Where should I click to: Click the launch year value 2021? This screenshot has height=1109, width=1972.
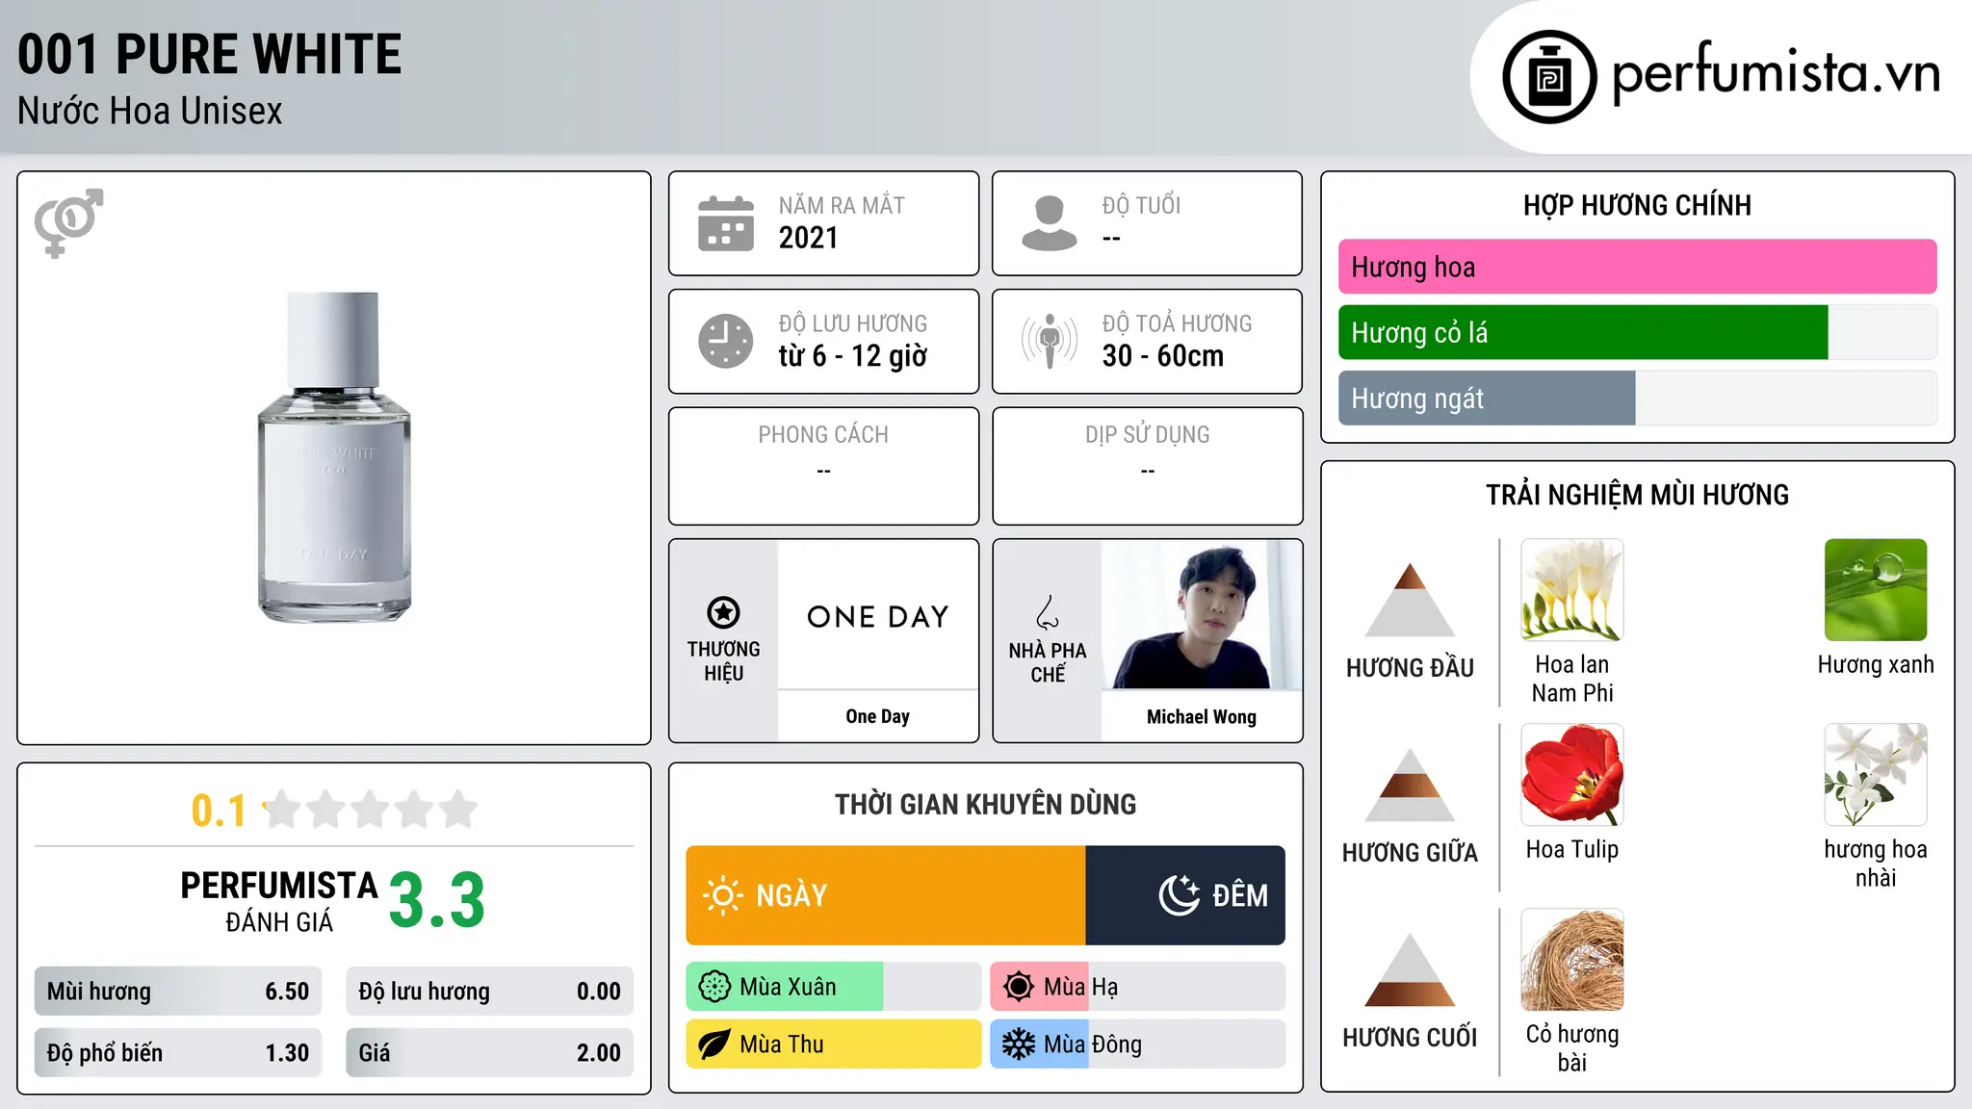click(808, 238)
